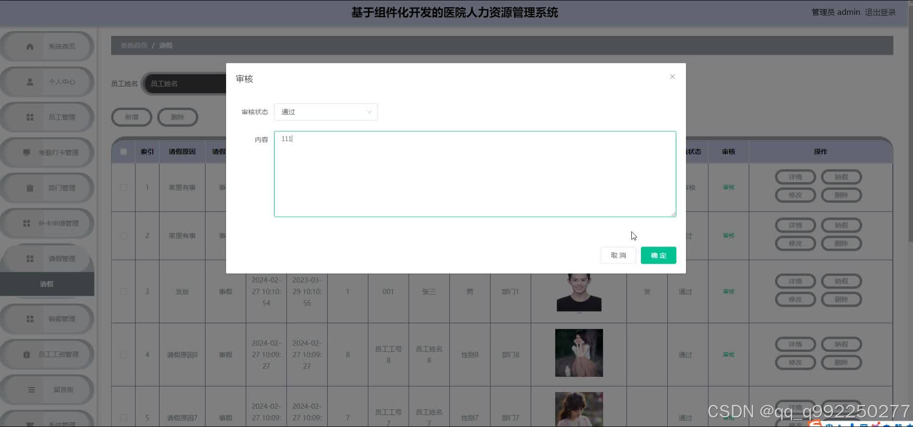Click 修改 button in row 1
Image resolution: width=913 pixels, height=427 pixels.
point(795,195)
